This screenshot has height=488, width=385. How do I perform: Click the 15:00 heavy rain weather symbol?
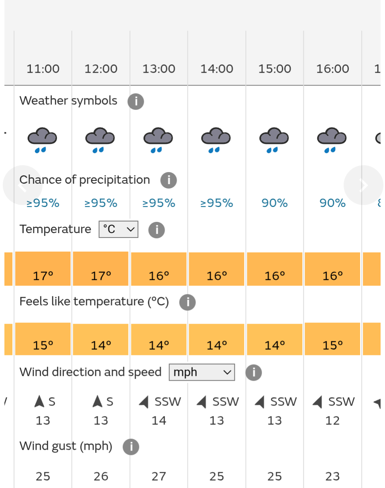click(x=274, y=140)
